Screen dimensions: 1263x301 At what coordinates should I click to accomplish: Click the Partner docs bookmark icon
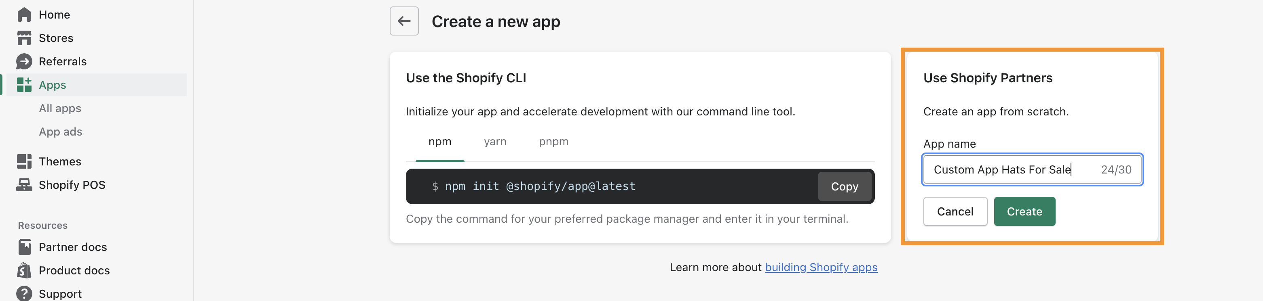(x=24, y=247)
